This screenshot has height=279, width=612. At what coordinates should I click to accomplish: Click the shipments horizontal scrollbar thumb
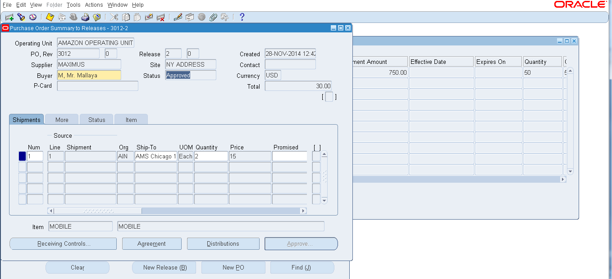pyautogui.click(x=98, y=211)
